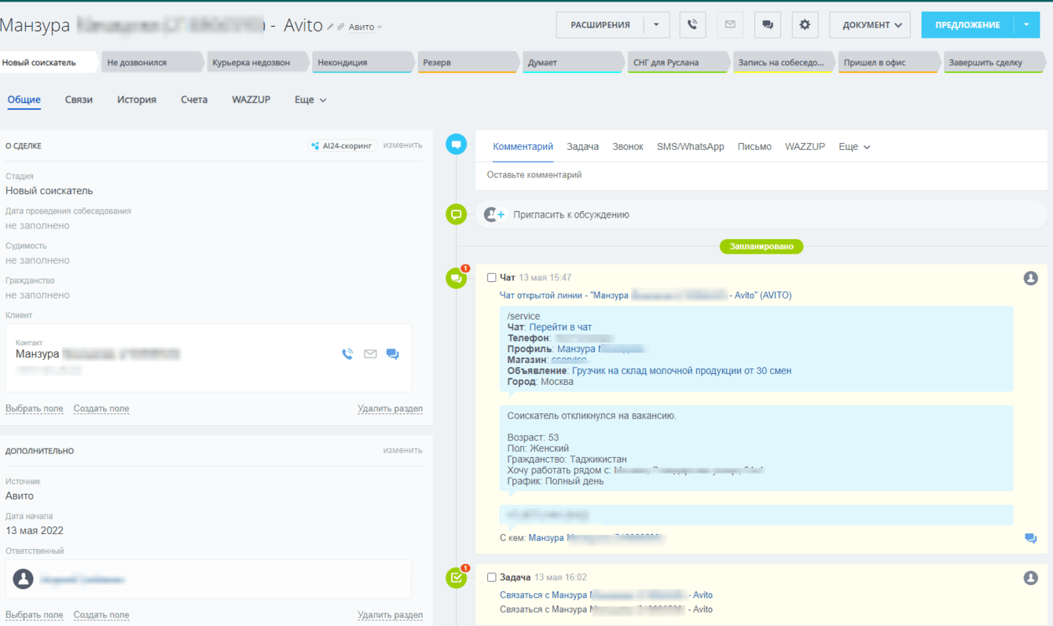
Task: Tick the Задача activity checkbox
Action: tap(492, 577)
